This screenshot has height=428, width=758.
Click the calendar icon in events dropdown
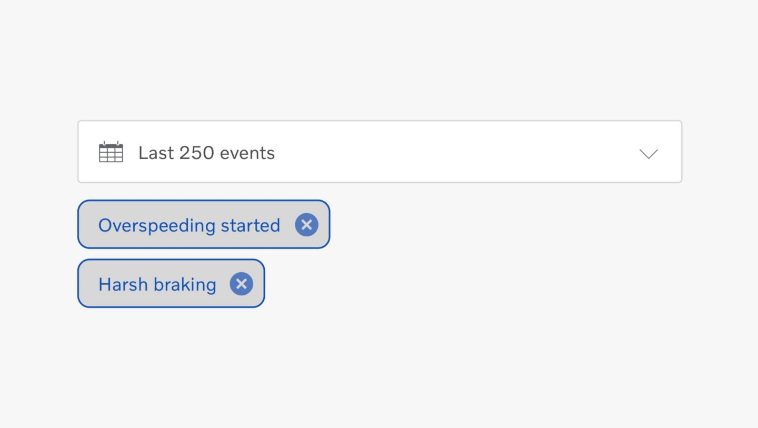111,152
